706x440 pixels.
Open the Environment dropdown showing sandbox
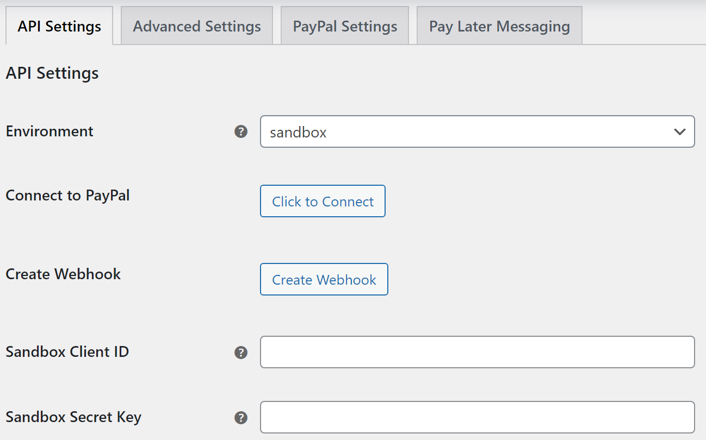click(x=478, y=131)
